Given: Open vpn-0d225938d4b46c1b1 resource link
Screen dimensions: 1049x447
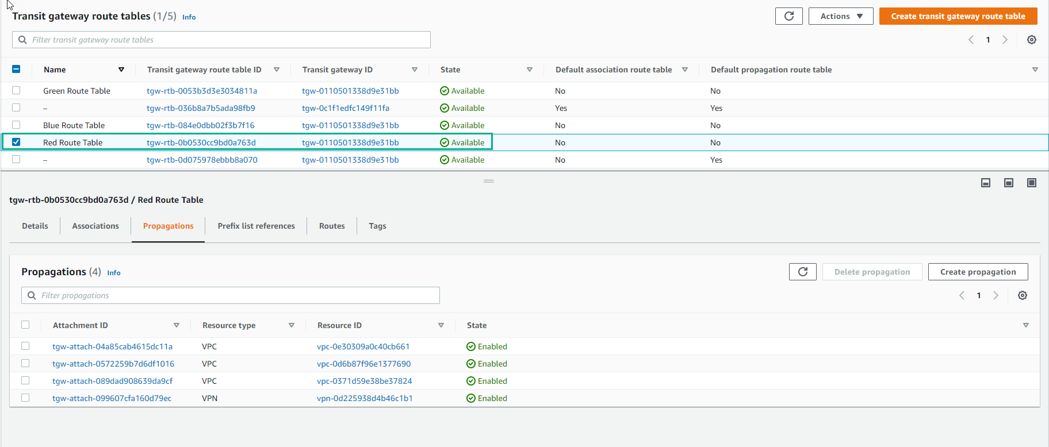Looking at the screenshot, I should 365,398.
